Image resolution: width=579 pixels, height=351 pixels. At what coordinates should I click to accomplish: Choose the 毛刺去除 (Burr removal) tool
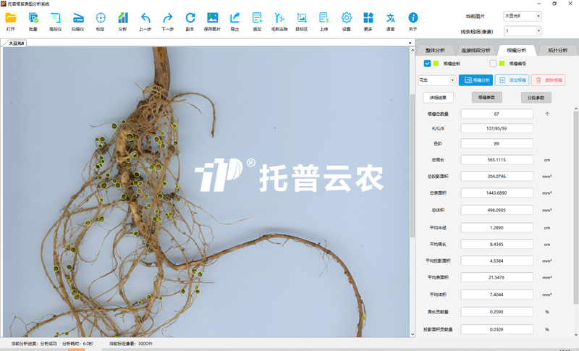(x=279, y=18)
